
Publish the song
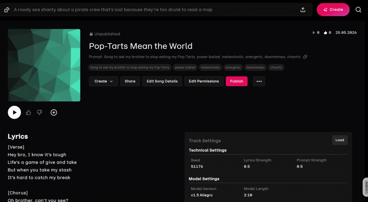236,81
